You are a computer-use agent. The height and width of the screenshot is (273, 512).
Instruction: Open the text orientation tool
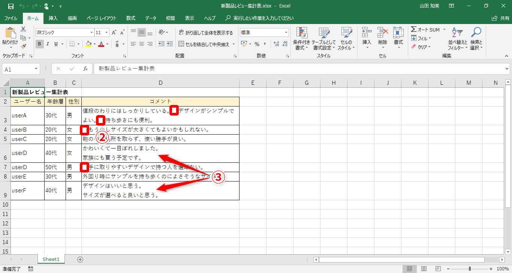point(162,33)
